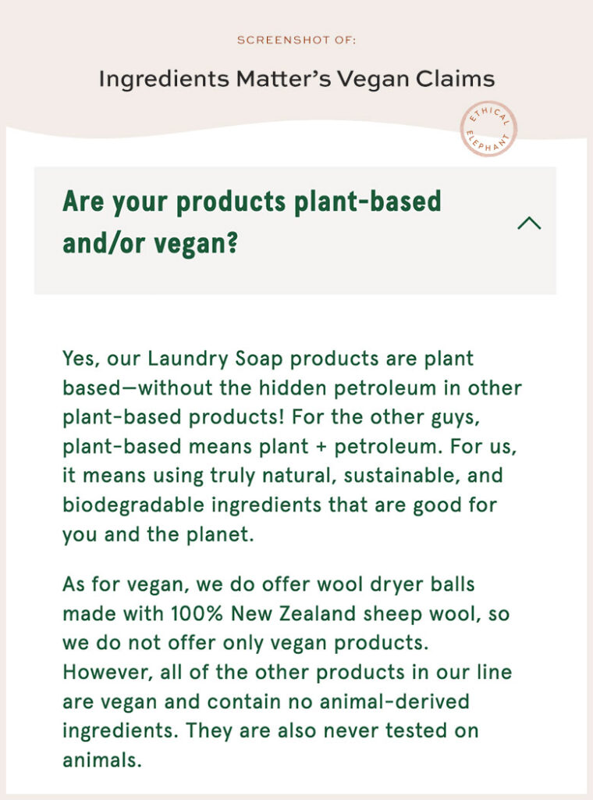The image size is (593, 800).
Task: Click the words 'wool dryer balls'
Action: [x=396, y=584]
